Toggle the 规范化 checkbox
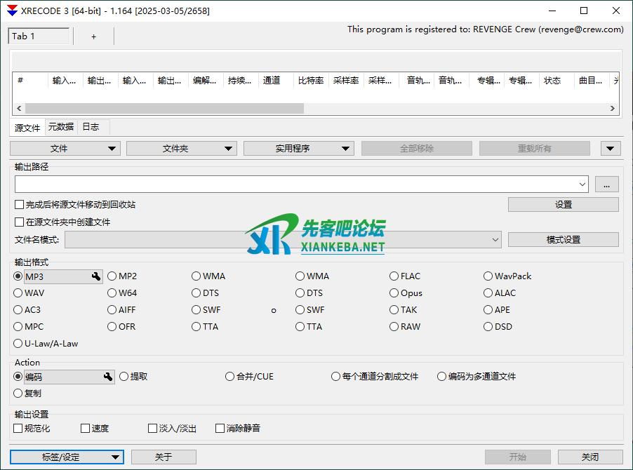 19,429
